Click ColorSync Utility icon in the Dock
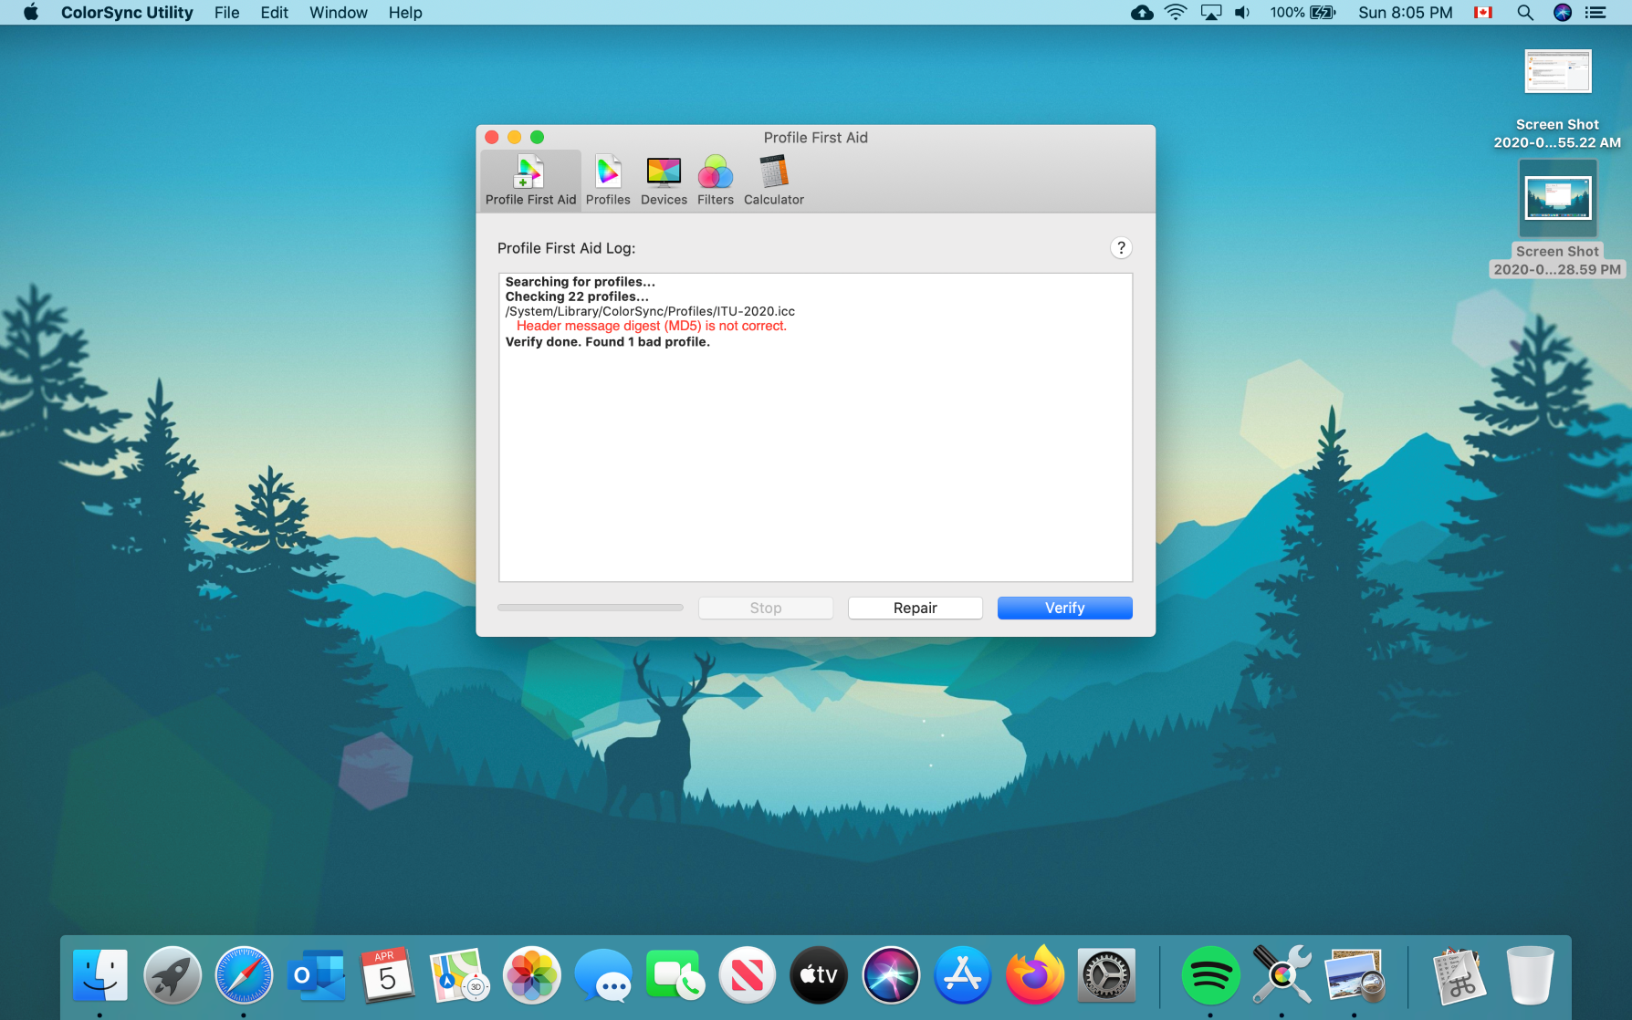 click(x=1282, y=975)
